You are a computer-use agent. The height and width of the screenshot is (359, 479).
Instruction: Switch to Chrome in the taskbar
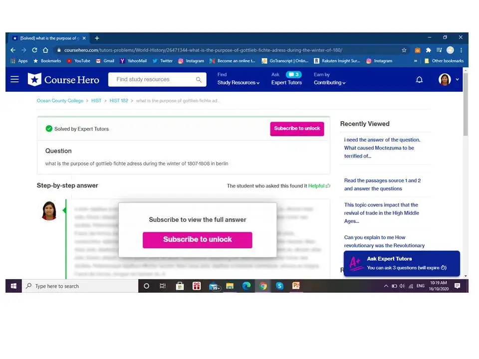tap(263, 286)
